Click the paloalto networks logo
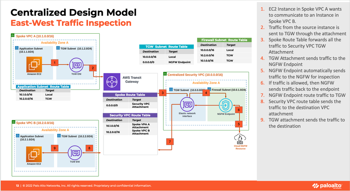Screen dimensions: 350x191 point(327,186)
